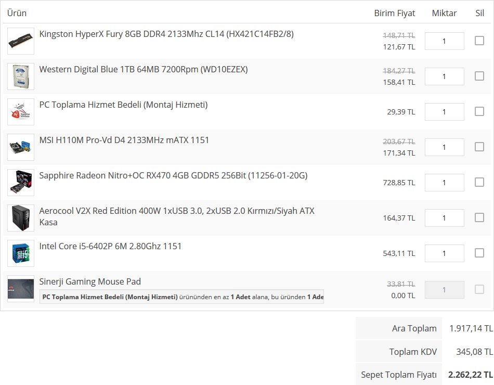
Task: Focus quantity field for Aerocool V2X case
Action: 444,218
